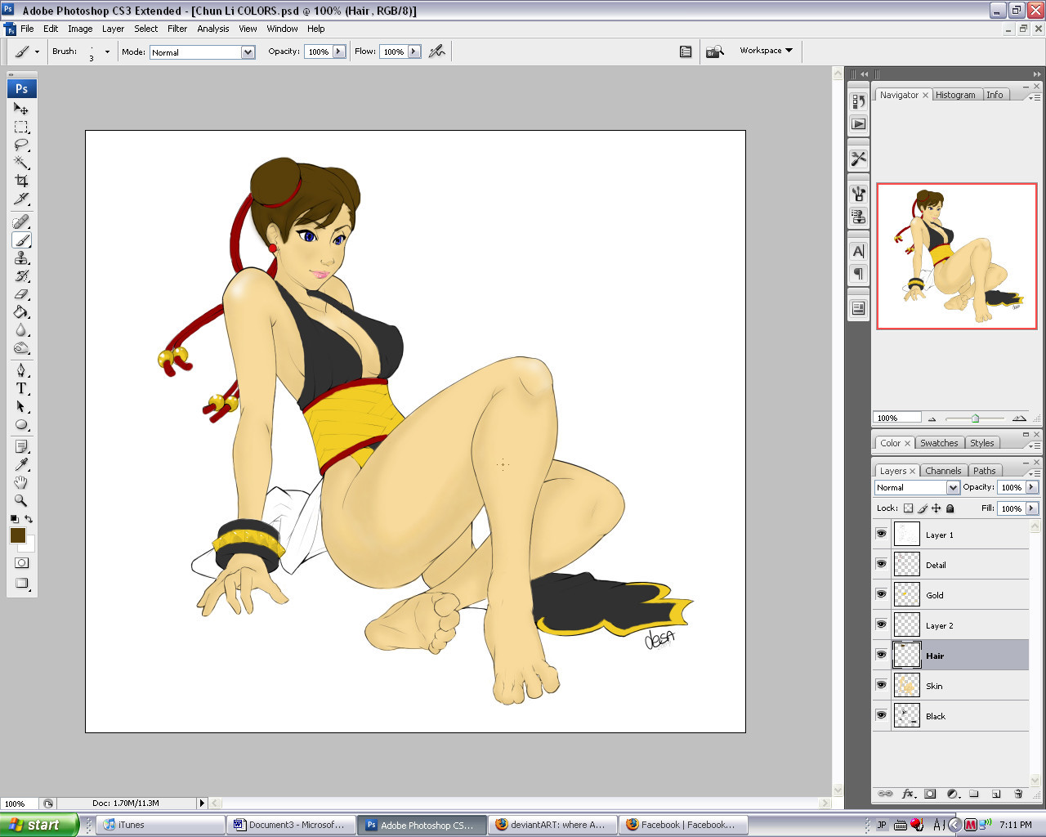Hide the Detail layer
The height and width of the screenshot is (837, 1046).
[881, 564]
